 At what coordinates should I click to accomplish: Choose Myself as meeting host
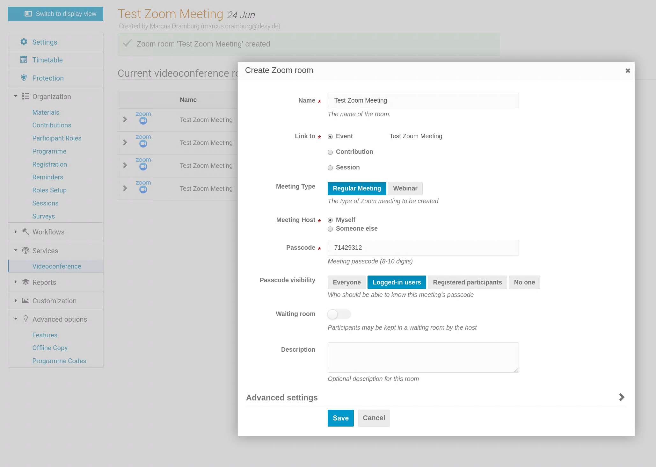330,220
